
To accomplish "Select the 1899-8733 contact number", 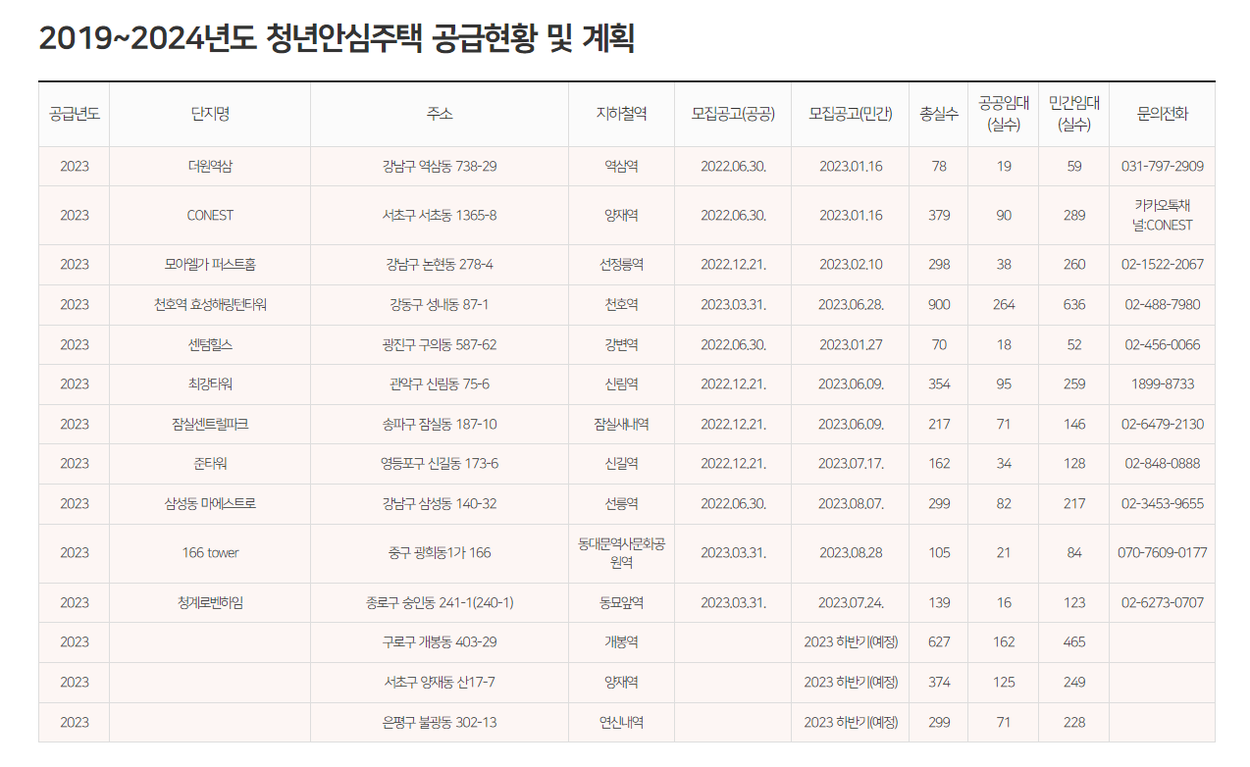I will 1164,383.
